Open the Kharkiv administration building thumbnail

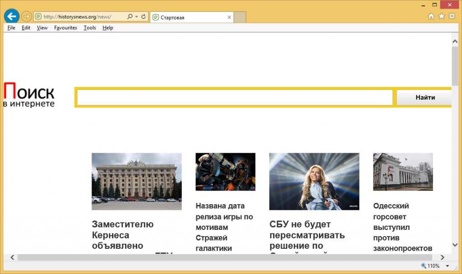[x=136, y=181]
